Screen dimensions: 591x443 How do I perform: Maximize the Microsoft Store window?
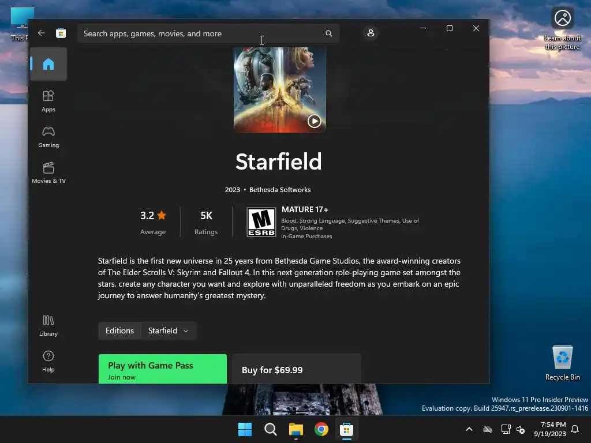click(449, 28)
